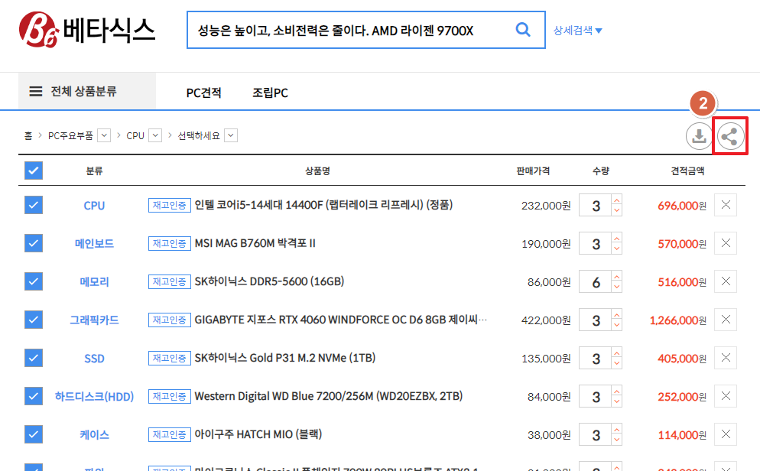Increase quantity for 그래픽카드 item
Viewport: 760px width, 471px height.
(616, 315)
